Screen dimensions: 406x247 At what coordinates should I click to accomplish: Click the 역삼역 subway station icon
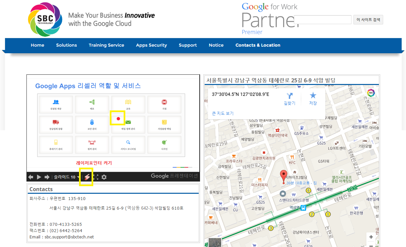(304, 208)
